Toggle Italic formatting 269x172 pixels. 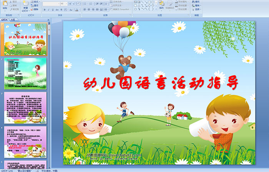coord(48,10)
